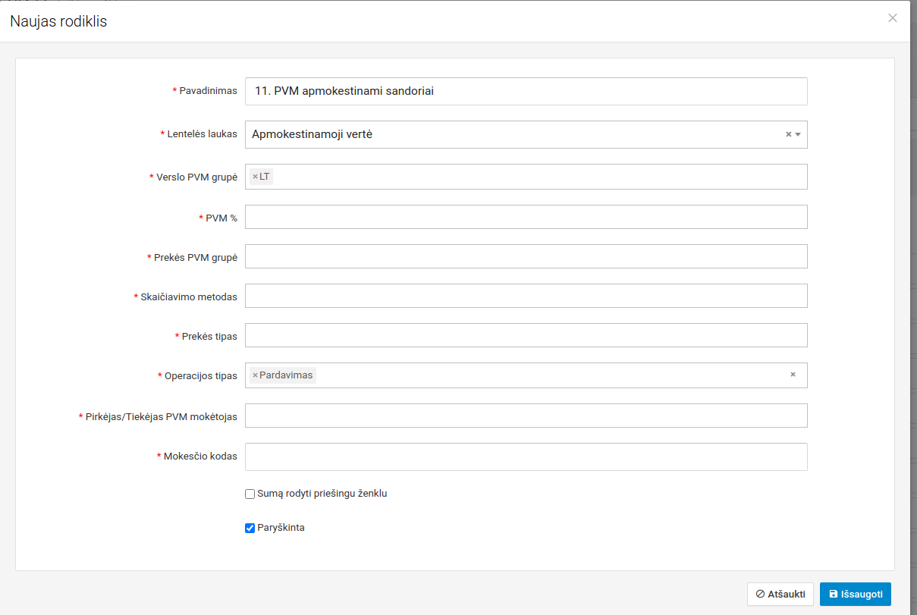Remove the LT tag
The image size is (917, 615).
tap(255, 177)
